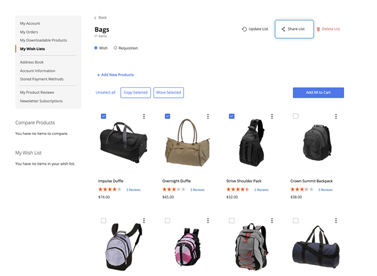
Task: Click the Strive Shoulder Pack product image
Action: pyautogui.click(x=246, y=143)
